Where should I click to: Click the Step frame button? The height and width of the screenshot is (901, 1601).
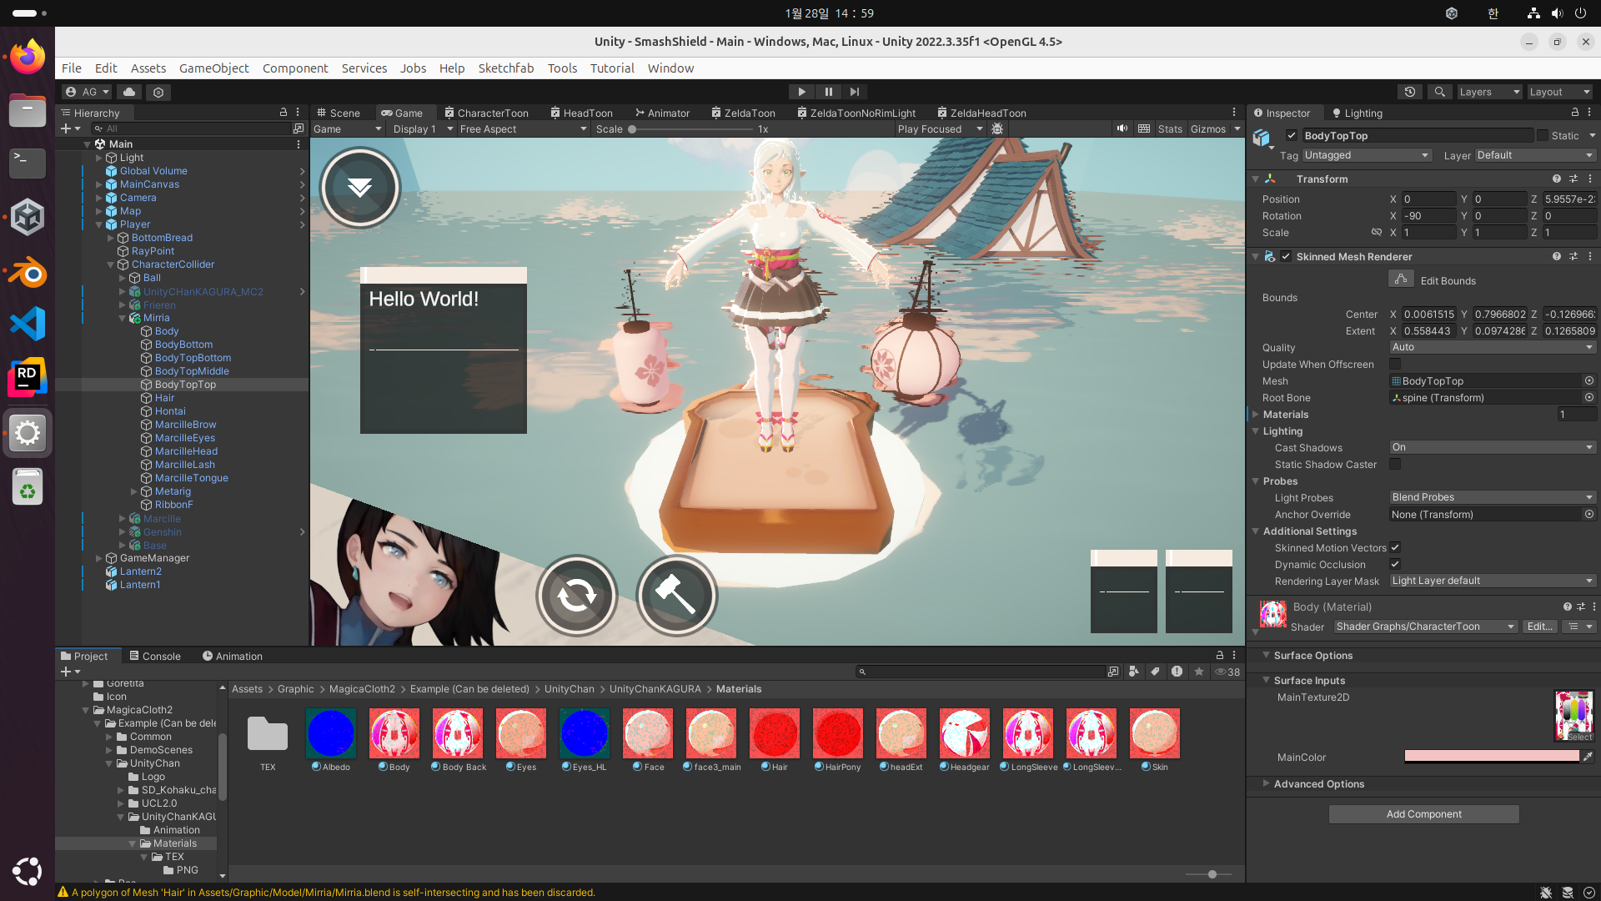(x=855, y=92)
